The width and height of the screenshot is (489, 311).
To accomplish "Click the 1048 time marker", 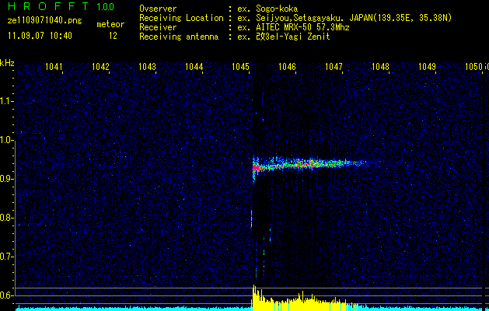I will [380, 68].
